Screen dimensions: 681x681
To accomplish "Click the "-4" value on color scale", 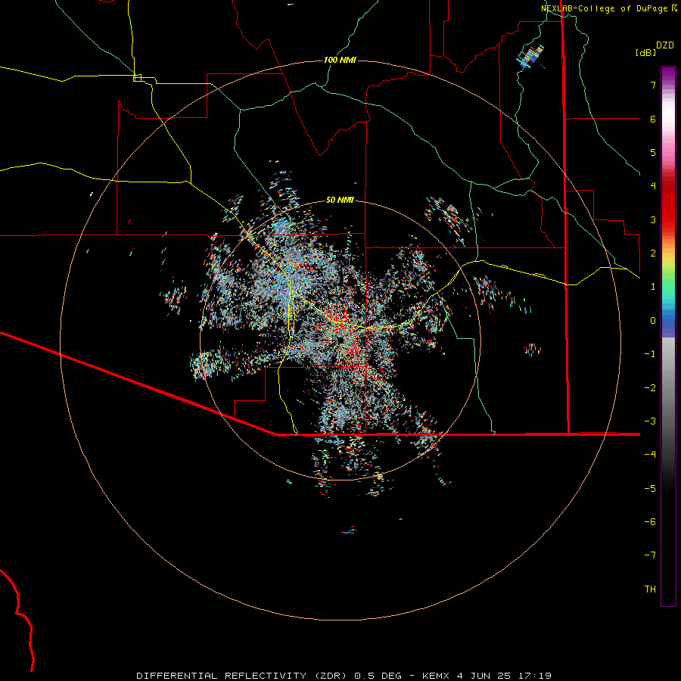I will (650, 454).
